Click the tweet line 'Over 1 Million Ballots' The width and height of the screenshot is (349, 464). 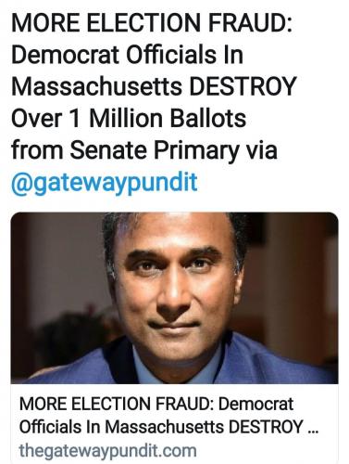129,119
